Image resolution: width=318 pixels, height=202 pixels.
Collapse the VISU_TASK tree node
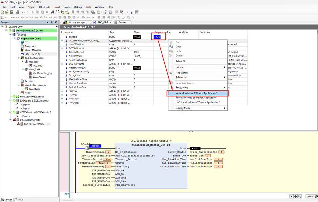(x=23, y=69)
